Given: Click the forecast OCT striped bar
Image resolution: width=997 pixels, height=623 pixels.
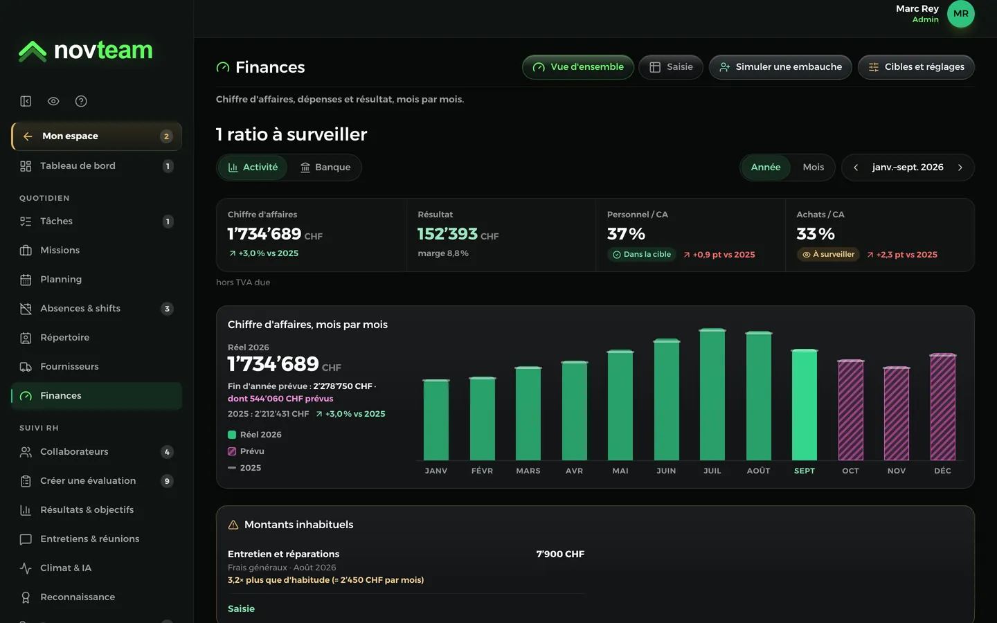Looking at the screenshot, I should coord(850,410).
